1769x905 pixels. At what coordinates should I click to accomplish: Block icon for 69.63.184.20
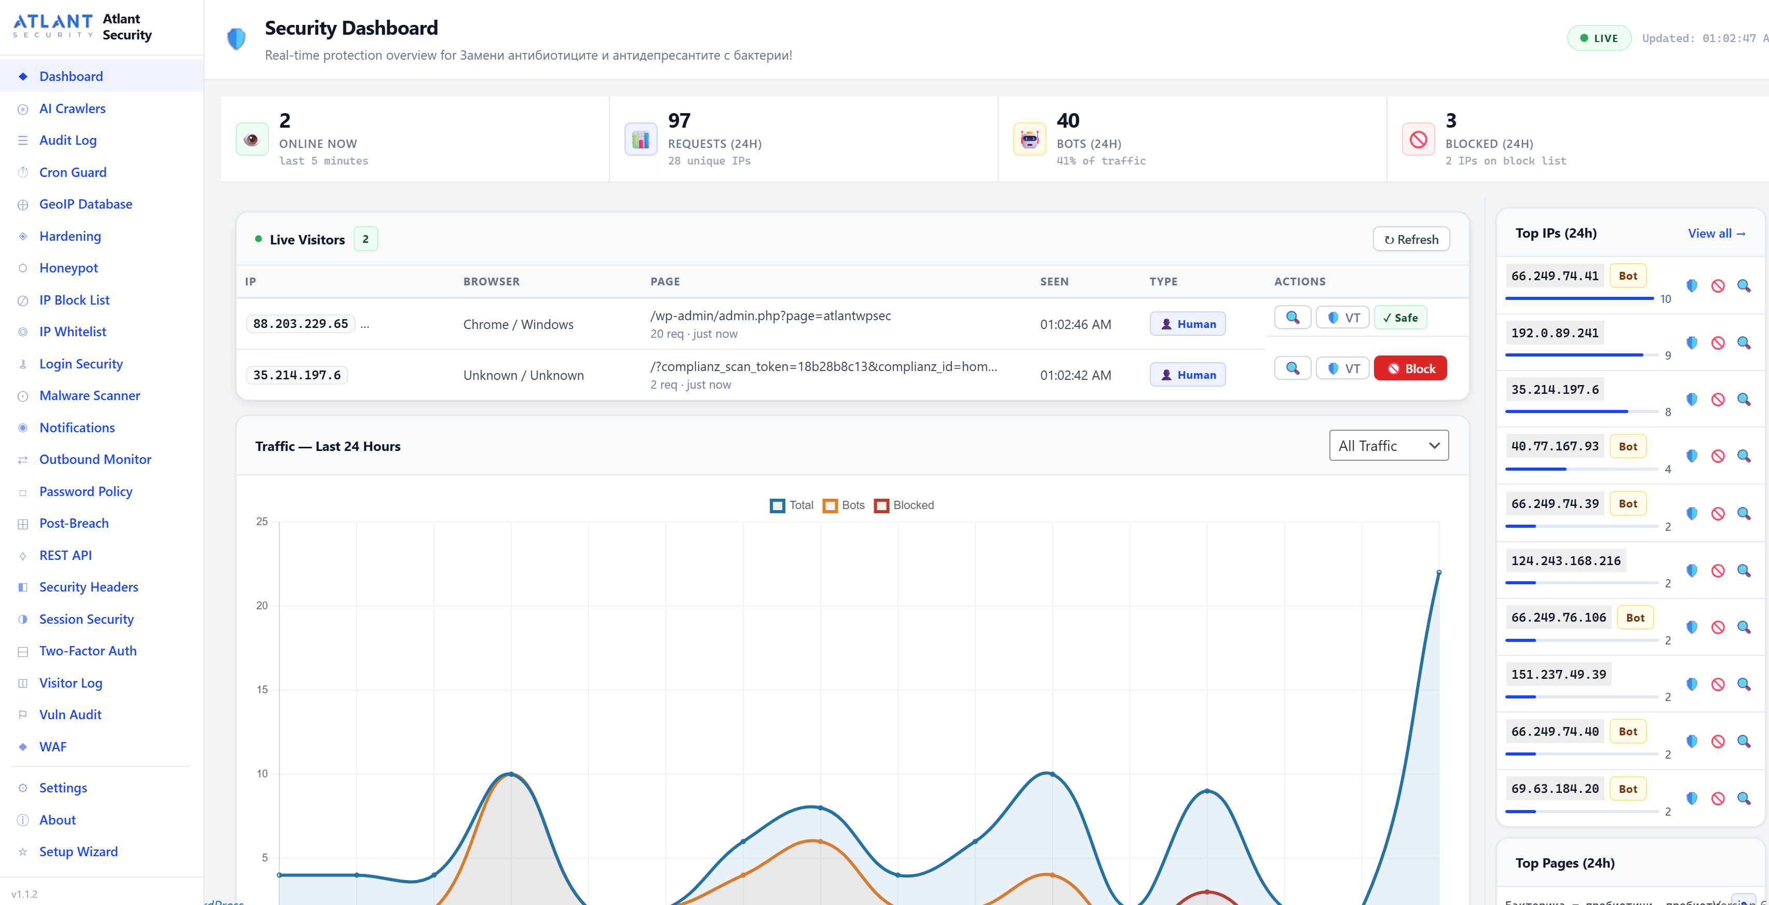1718,798
